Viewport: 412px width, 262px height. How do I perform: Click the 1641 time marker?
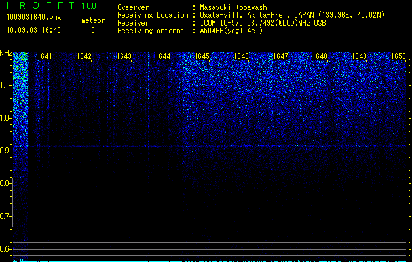(x=45, y=56)
